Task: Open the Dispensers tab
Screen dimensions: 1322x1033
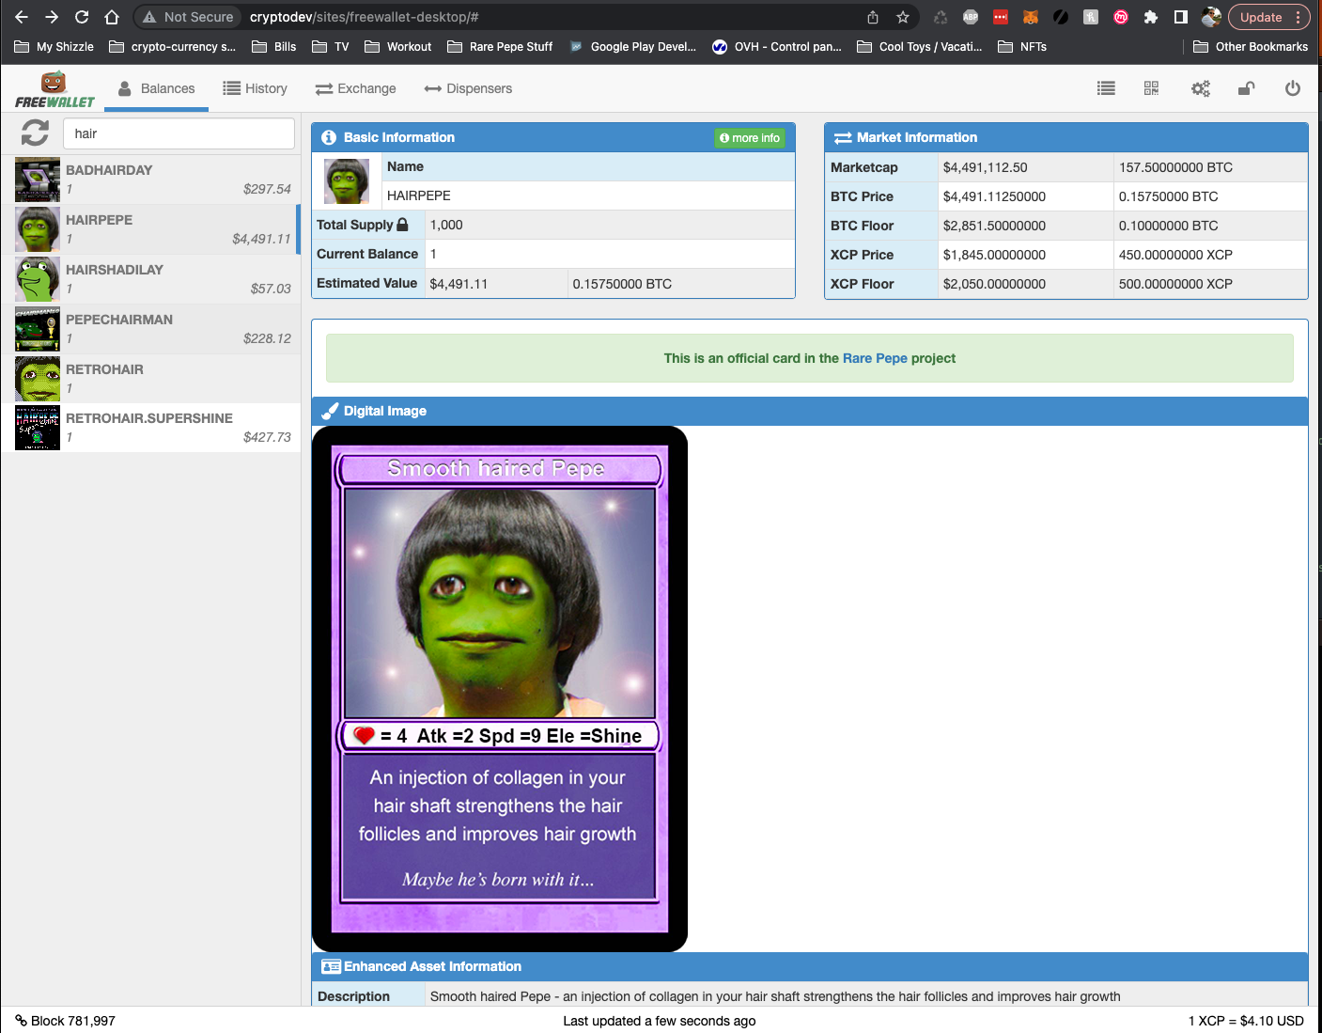Action: point(468,88)
